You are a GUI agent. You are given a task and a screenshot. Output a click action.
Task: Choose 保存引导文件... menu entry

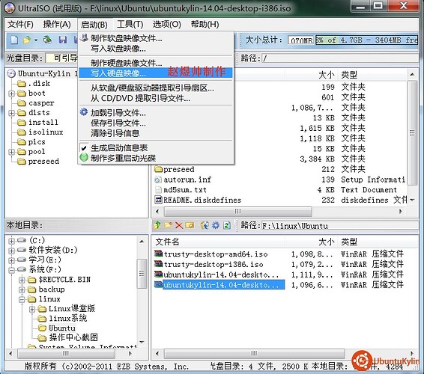[x=156, y=123]
